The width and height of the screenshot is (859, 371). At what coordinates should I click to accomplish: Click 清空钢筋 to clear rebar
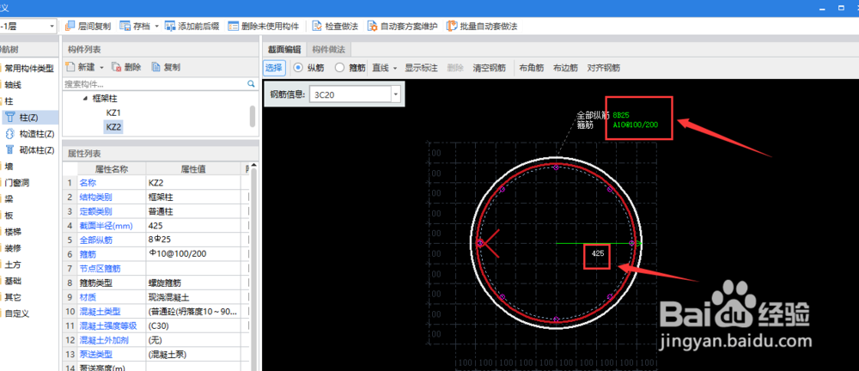tap(490, 68)
